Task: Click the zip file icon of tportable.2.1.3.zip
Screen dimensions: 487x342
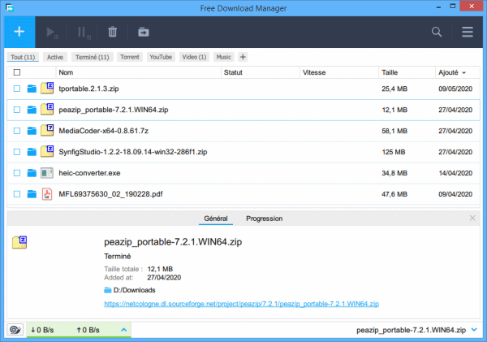Action: (47, 89)
